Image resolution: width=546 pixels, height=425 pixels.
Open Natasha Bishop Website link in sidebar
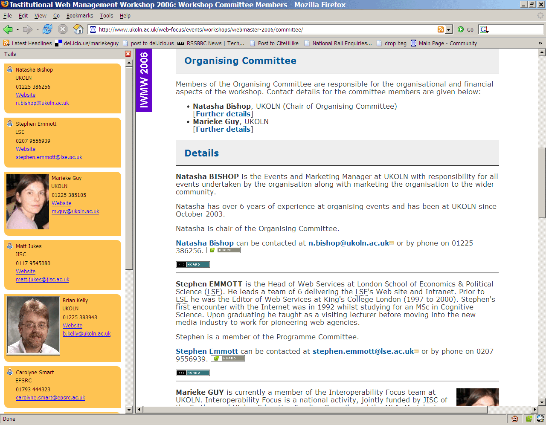(26, 95)
